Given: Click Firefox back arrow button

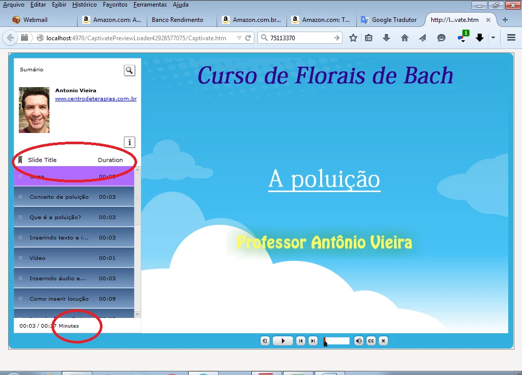Looking at the screenshot, I should click(x=10, y=38).
